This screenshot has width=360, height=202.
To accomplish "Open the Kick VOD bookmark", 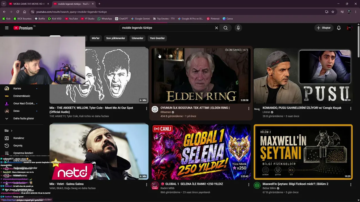I will (x=55, y=19).
